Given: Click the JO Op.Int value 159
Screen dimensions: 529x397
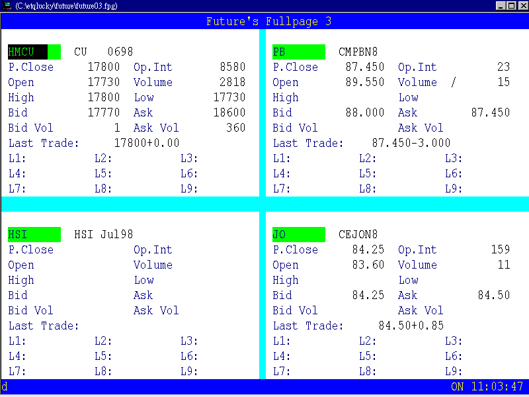Looking at the screenshot, I should coord(500,249).
